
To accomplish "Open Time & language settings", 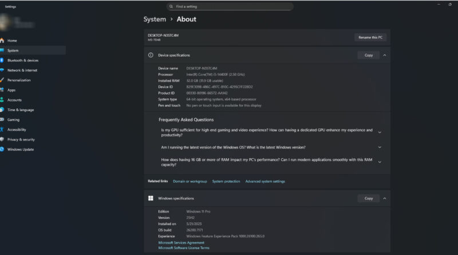I will pyautogui.click(x=21, y=109).
